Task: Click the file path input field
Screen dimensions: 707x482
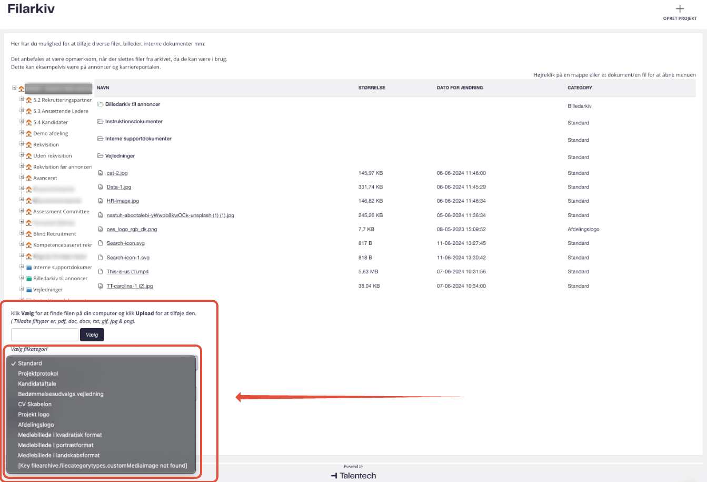Action: (45, 335)
